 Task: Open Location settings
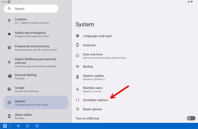pyautogui.click(x=36, y=21)
